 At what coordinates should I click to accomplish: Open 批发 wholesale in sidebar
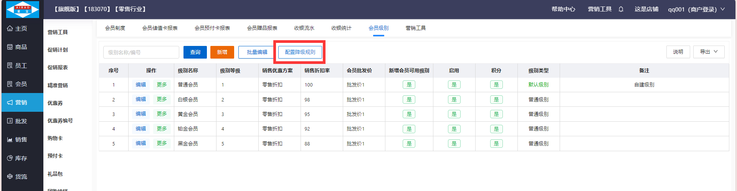(x=17, y=121)
